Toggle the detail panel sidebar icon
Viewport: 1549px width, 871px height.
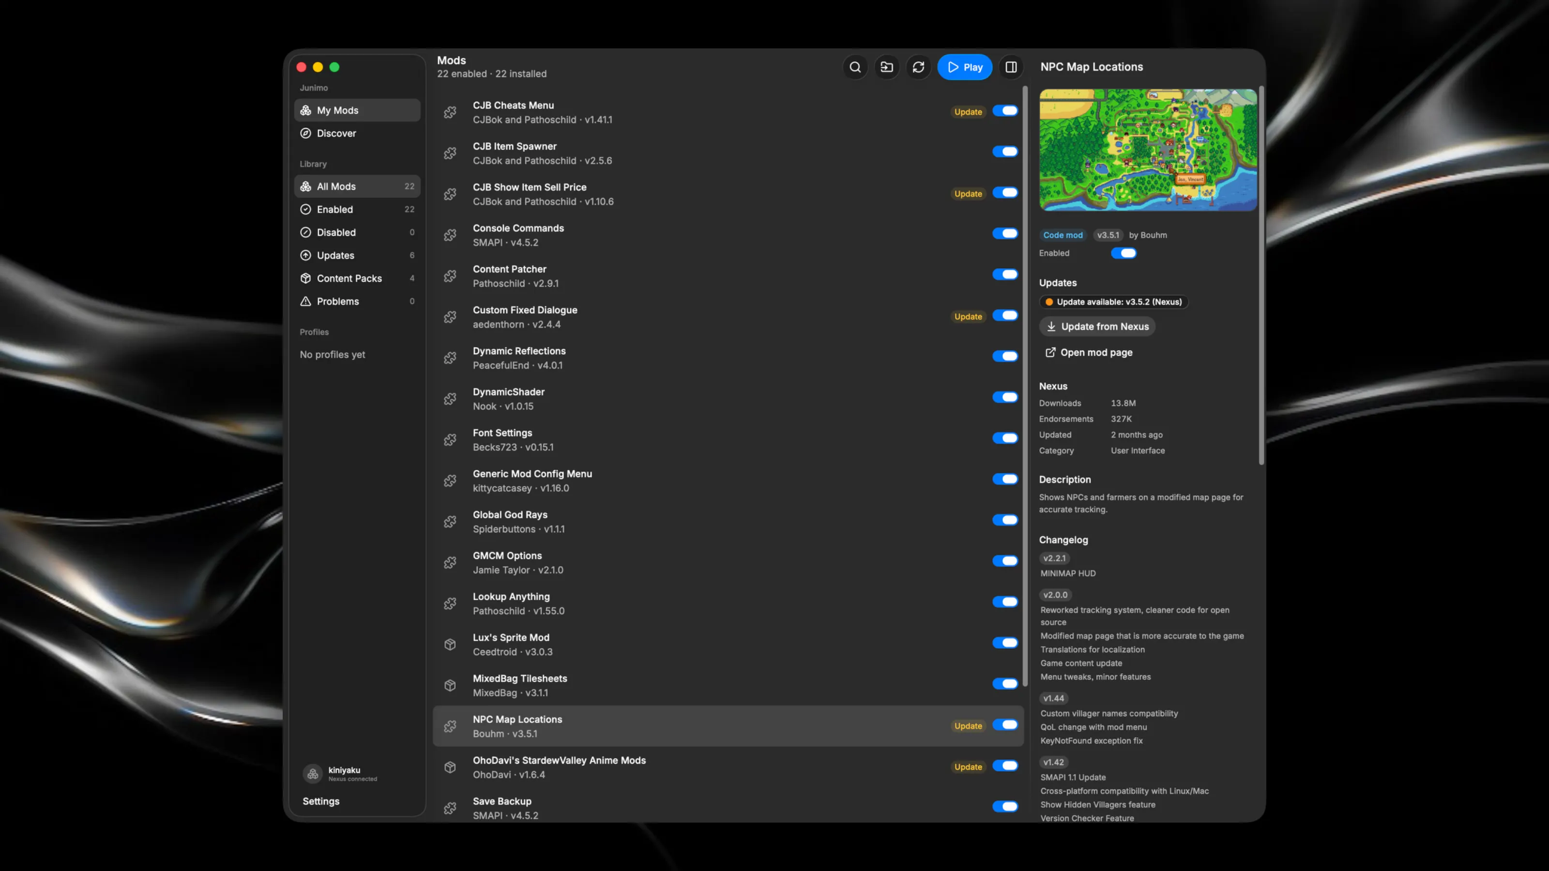pos(1011,67)
